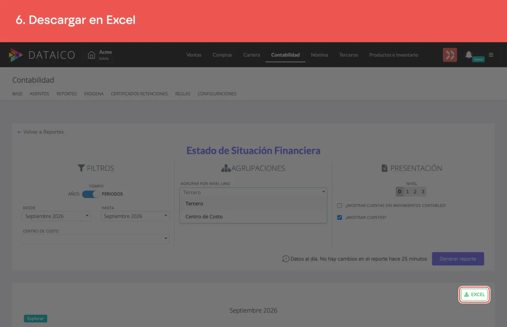The height and width of the screenshot is (327, 507).
Task: Select Contabilidad menu
Action: tap(285, 55)
